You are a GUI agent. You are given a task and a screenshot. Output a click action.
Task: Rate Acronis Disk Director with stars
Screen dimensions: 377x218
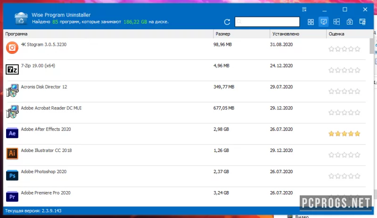click(x=344, y=92)
